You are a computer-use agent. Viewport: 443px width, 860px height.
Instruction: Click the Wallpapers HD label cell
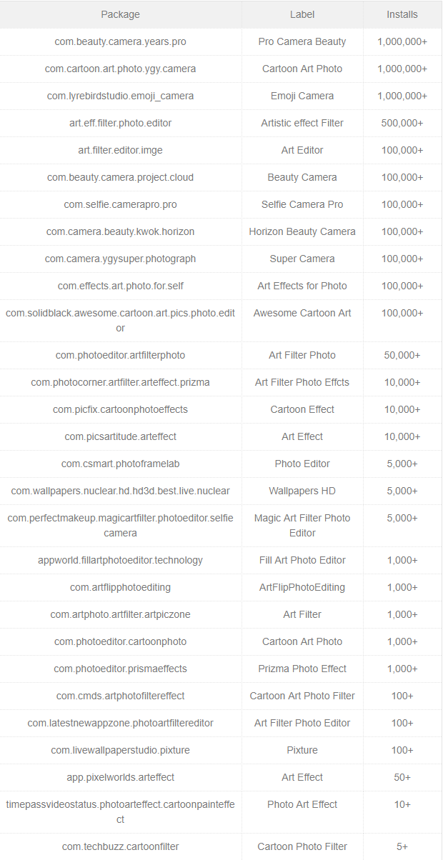(x=302, y=491)
